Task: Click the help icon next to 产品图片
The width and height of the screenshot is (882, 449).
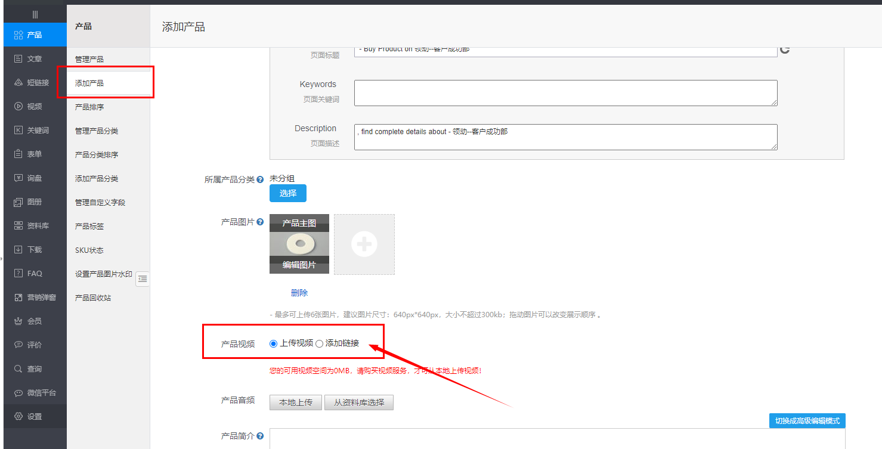Action: point(260,222)
